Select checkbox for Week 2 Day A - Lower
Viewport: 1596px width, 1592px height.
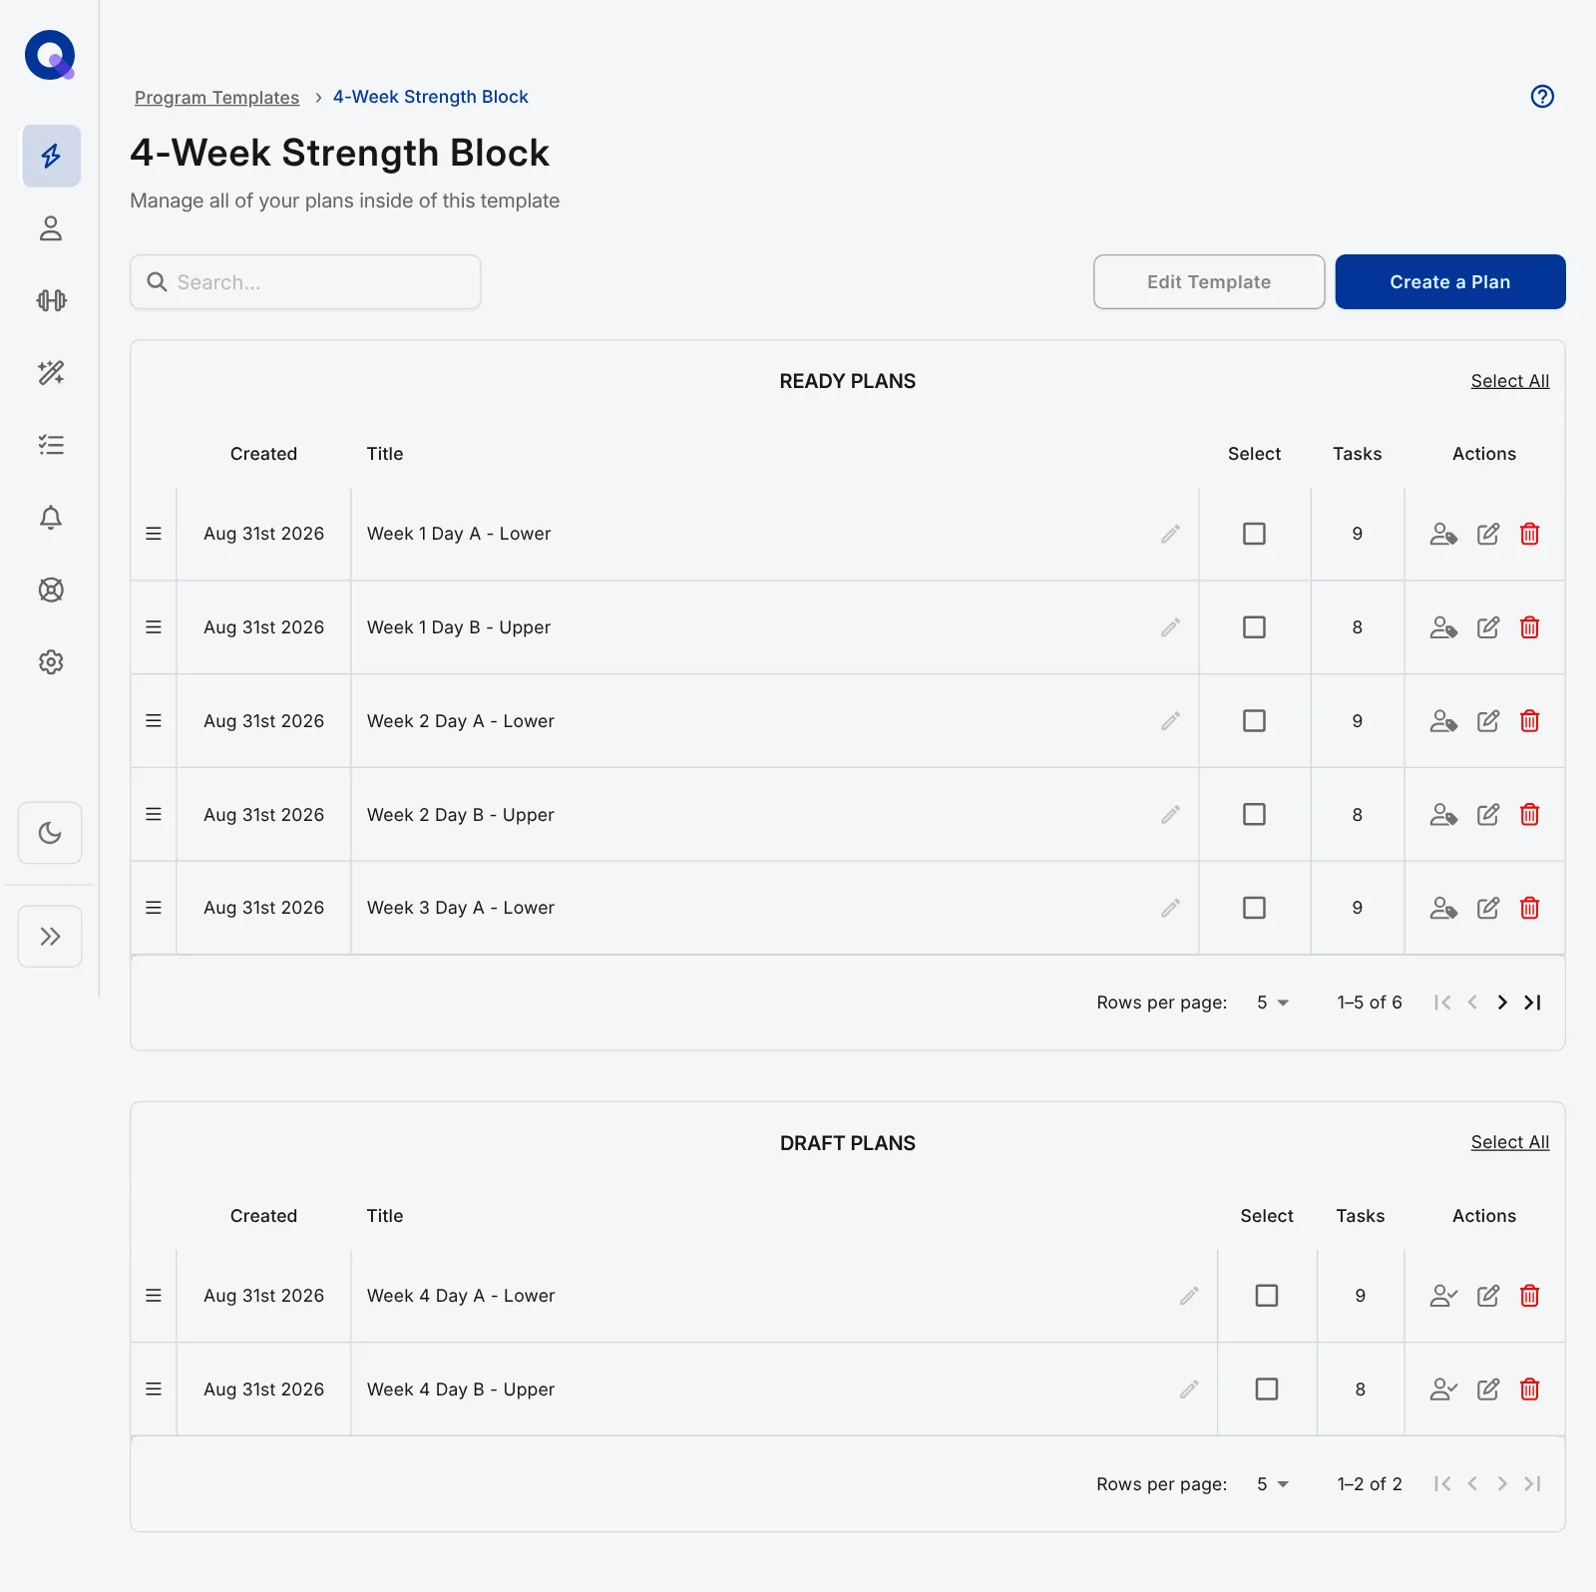click(x=1254, y=721)
